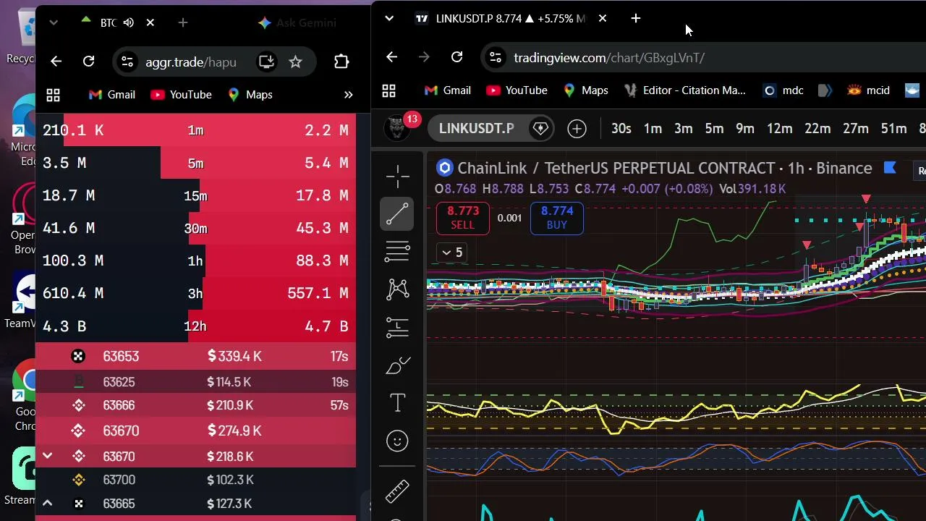Select the trend line drawing tool

point(397,214)
